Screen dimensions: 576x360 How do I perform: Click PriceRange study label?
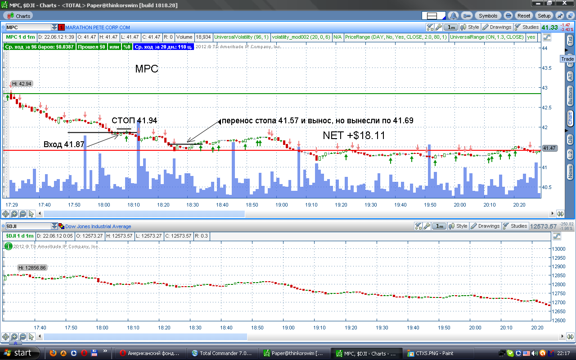396,37
